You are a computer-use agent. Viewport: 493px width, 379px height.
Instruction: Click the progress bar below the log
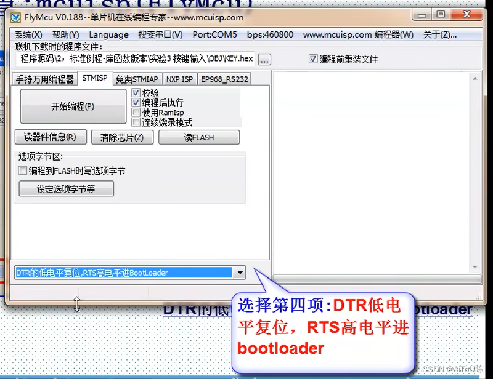click(x=377, y=278)
